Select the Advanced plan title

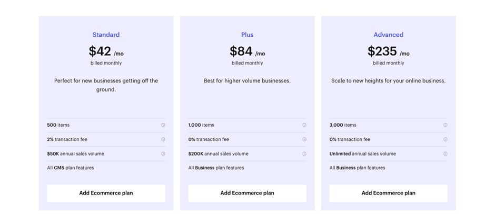point(388,35)
